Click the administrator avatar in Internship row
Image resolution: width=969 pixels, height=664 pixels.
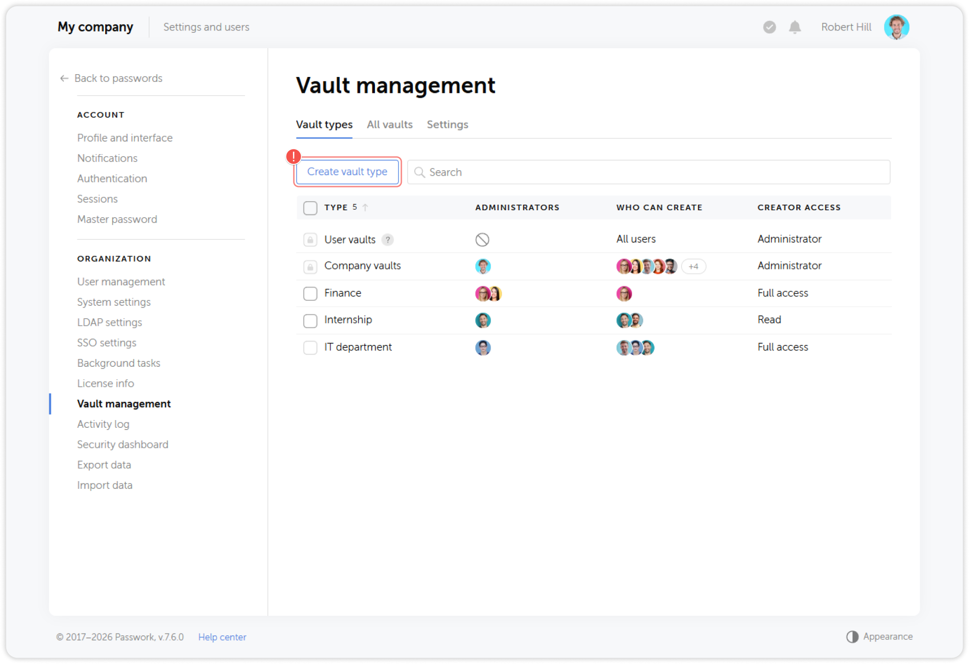(482, 320)
